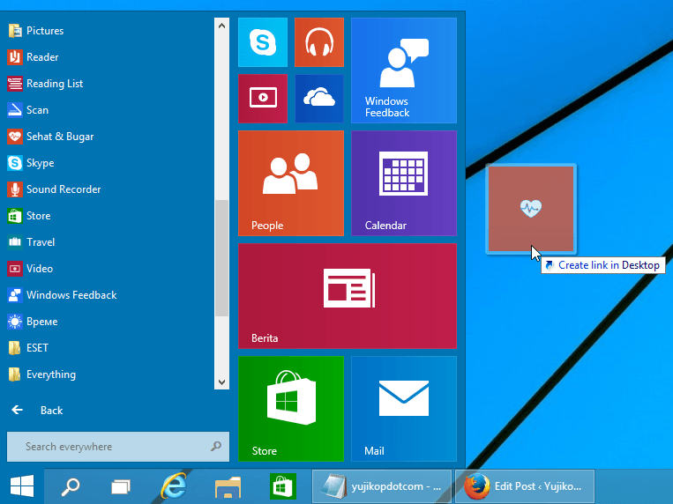
Task: Click the ESET folder icon
Action: tap(15, 348)
